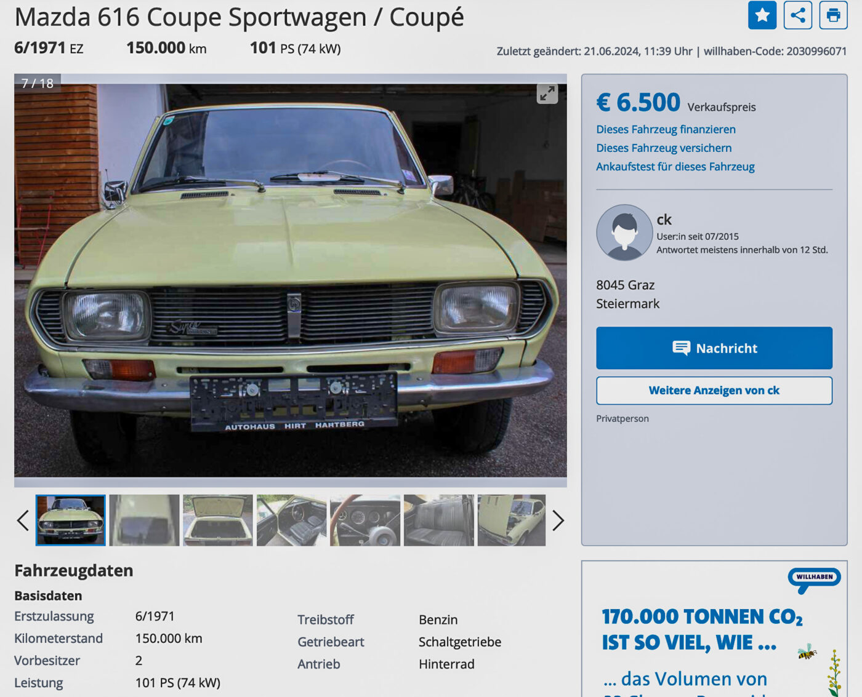Image resolution: width=862 pixels, height=697 pixels.
Task: Select the front-view car thumbnail
Action: pos(71,520)
